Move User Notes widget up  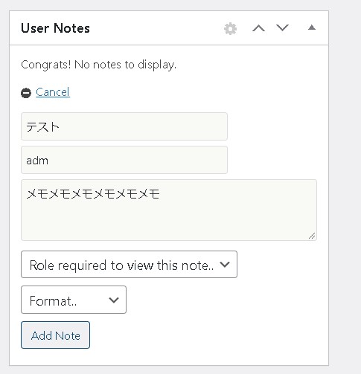pos(258,28)
